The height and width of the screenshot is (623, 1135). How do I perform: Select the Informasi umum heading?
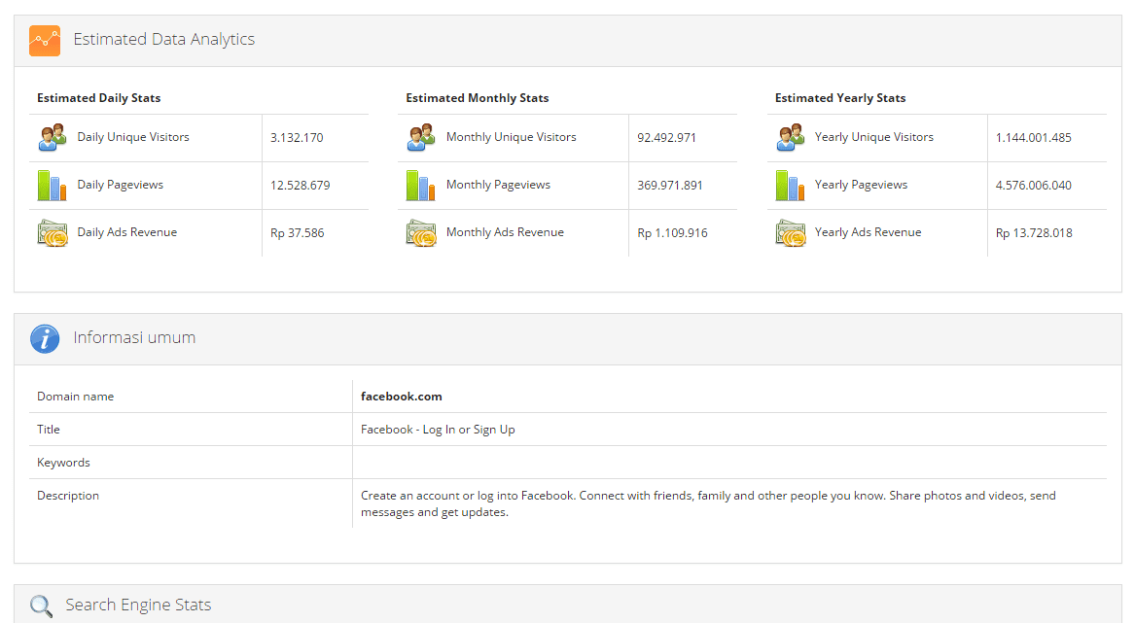[x=134, y=337]
